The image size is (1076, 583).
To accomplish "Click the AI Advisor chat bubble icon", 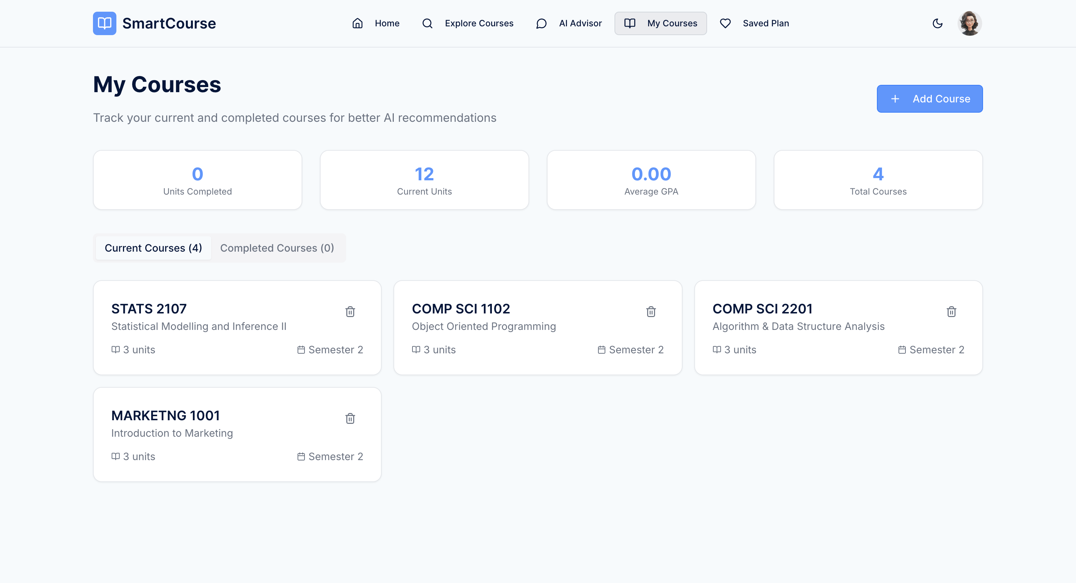I will [x=541, y=23].
